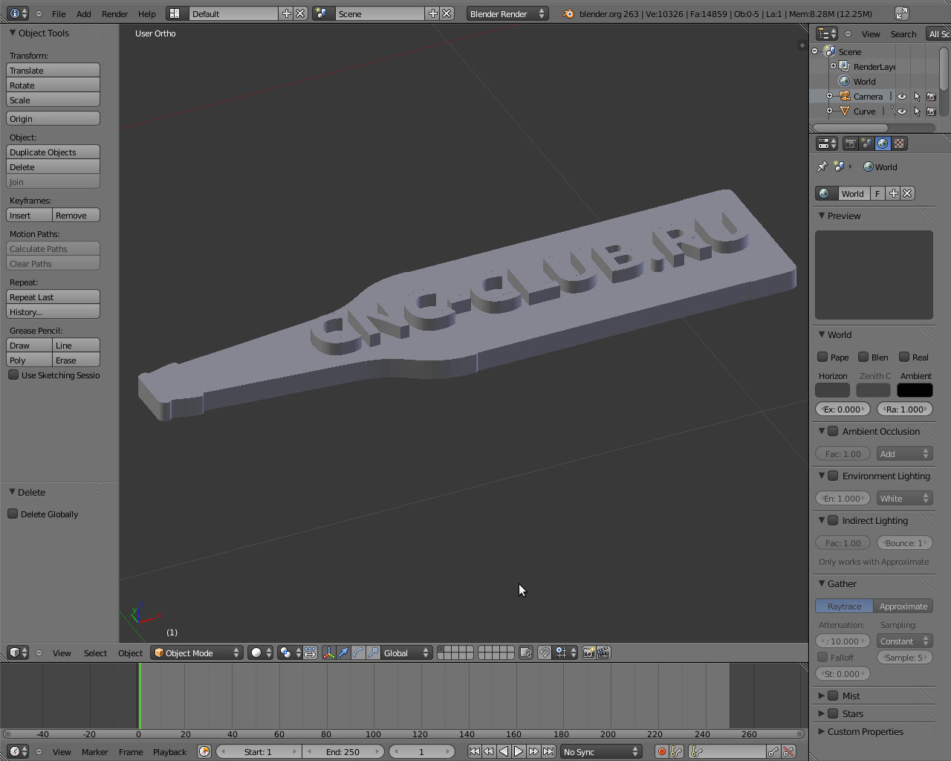Enable the Environment Lighting checkbox
This screenshot has height=761, width=951.
point(833,476)
